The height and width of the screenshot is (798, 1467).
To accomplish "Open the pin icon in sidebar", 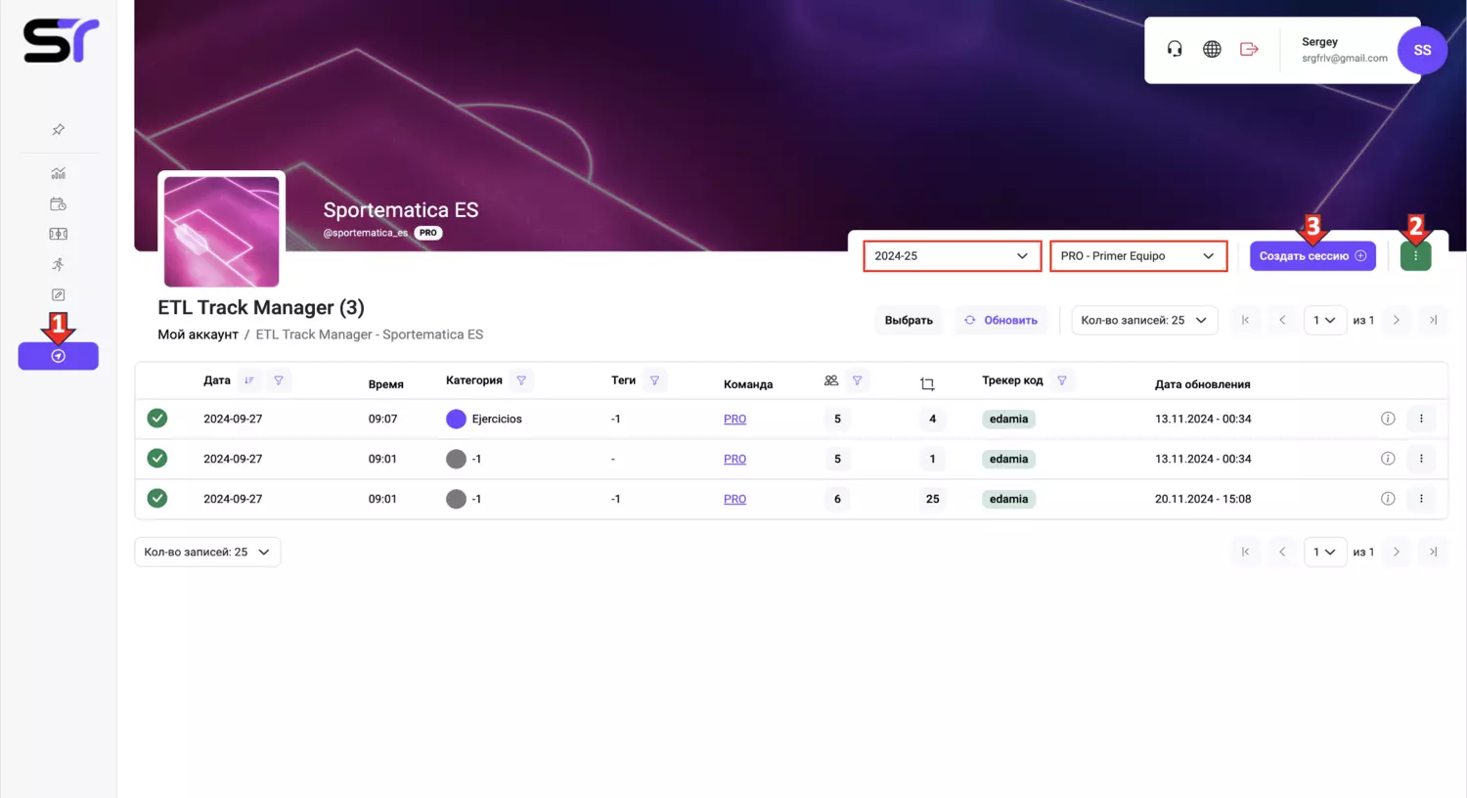I will 58,129.
